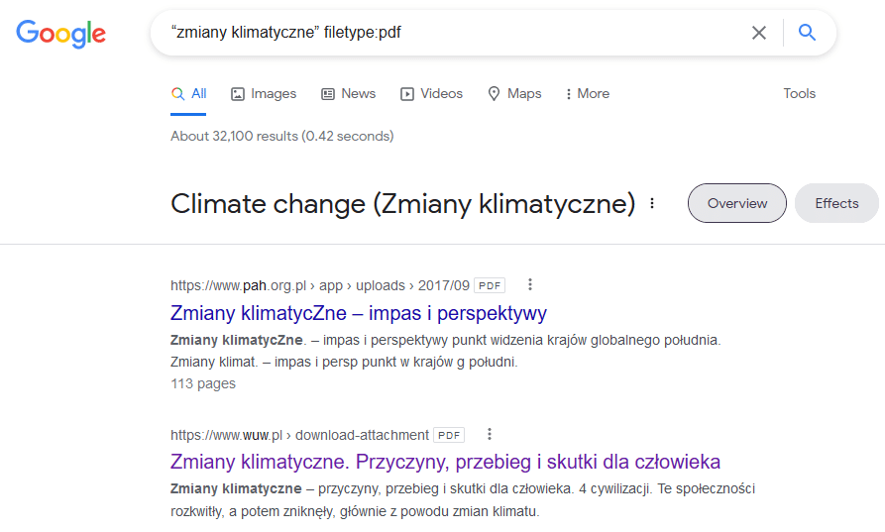Click inside the search query field
Image resolution: width=885 pixels, height=532 pixels.
(452, 33)
